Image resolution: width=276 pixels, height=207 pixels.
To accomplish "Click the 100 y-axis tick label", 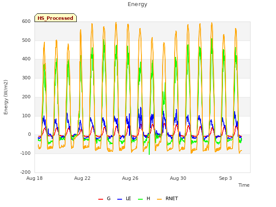I will pyautogui.click(x=26, y=116).
